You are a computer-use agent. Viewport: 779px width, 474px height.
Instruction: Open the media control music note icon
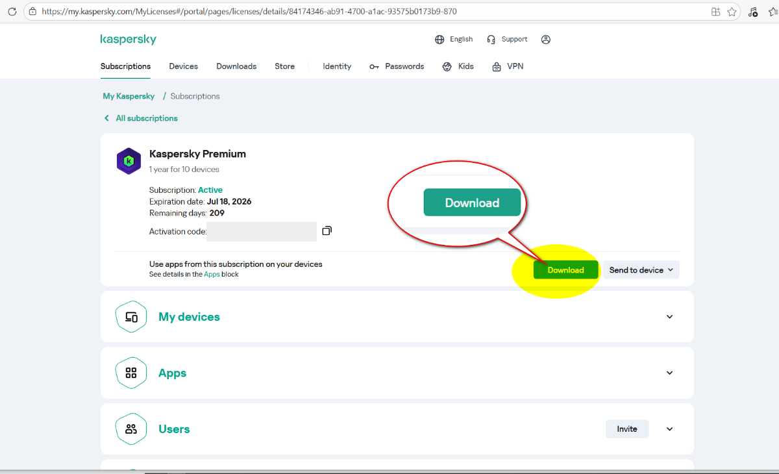pos(753,12)
